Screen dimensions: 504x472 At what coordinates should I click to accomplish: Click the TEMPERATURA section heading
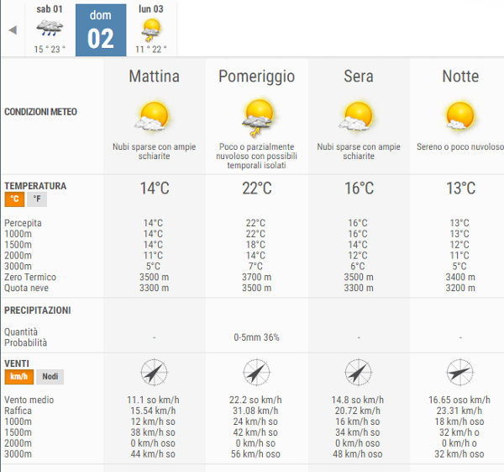point(35,186)
